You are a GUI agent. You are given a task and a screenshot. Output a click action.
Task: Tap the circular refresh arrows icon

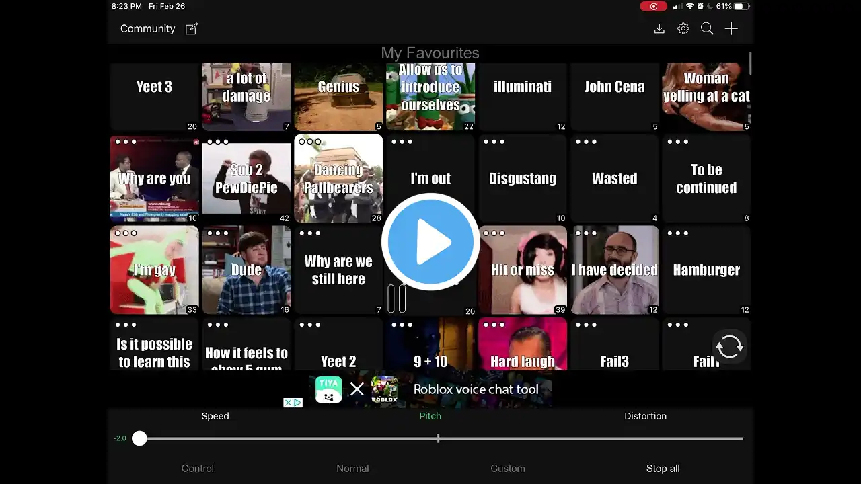(729, 347)
